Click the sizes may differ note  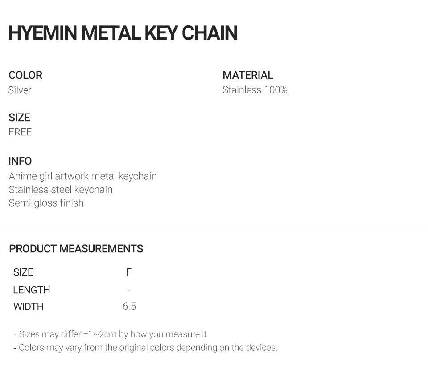click(111, 334)
